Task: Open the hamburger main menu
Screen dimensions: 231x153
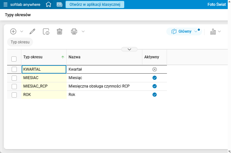Action: 5,5
